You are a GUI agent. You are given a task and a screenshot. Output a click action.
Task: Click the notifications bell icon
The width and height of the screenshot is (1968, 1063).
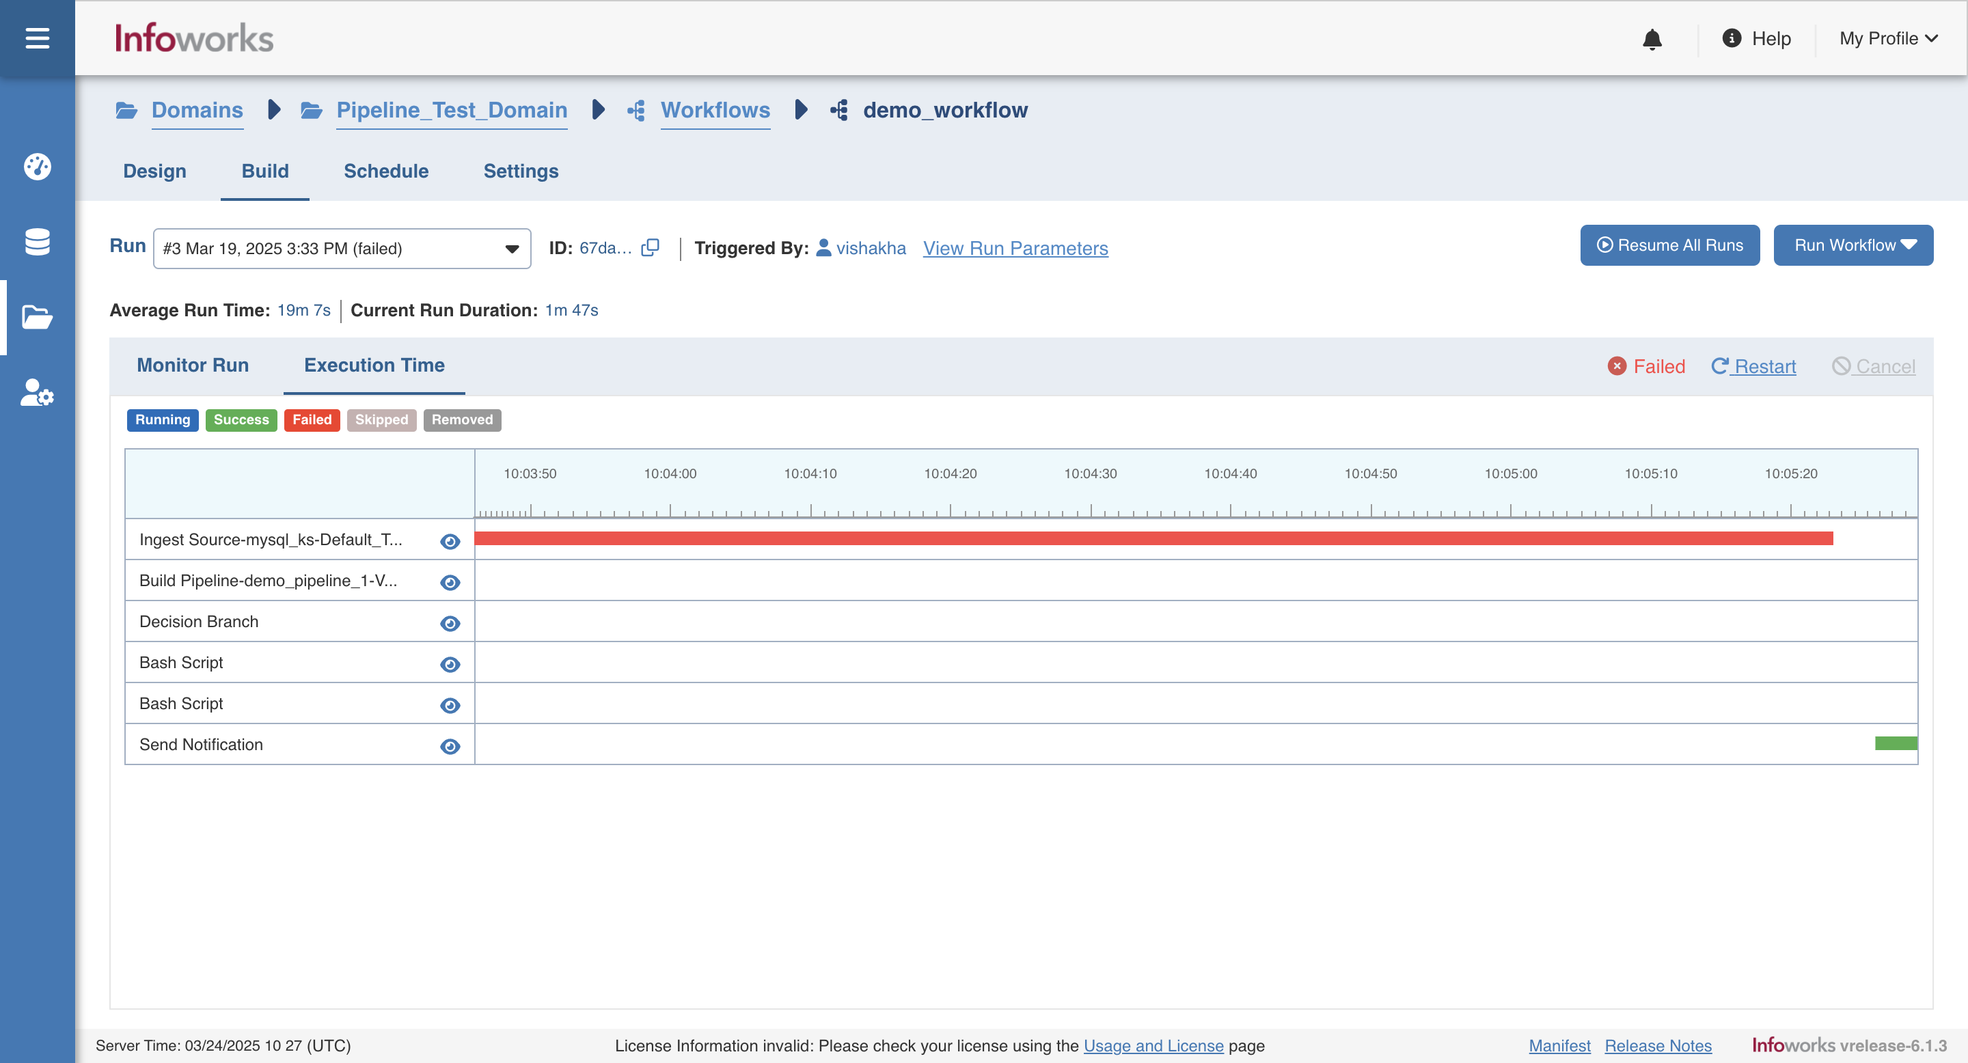click(1652, 38)
